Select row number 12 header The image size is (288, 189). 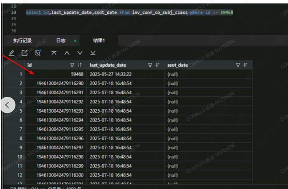[14, 175]
